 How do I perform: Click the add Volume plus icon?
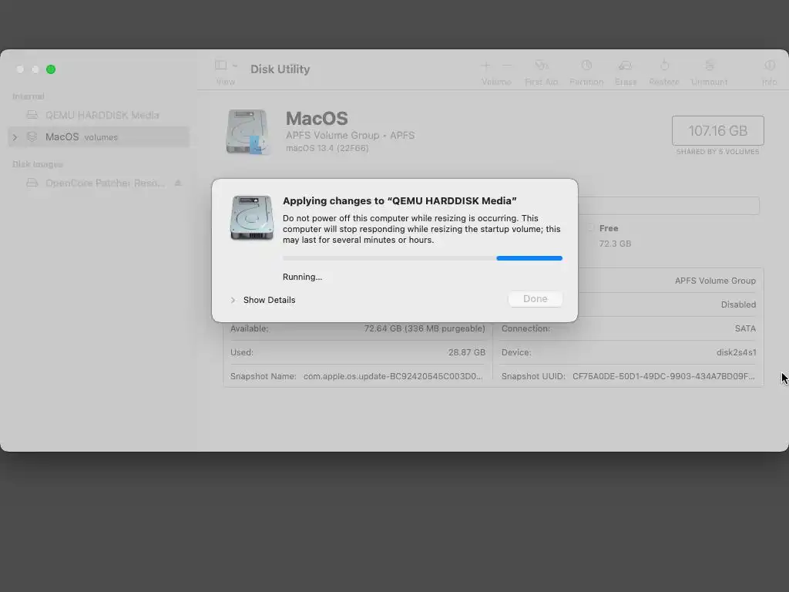[x=485, y=66]
